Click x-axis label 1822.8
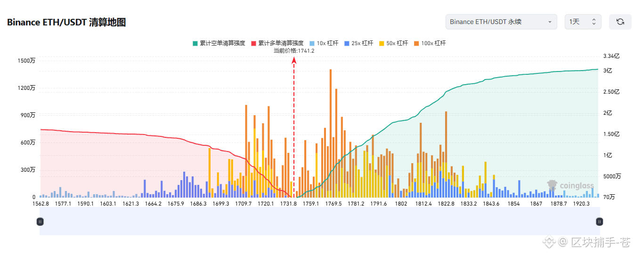This screenshot has height=254, width=634. point(446,204)
